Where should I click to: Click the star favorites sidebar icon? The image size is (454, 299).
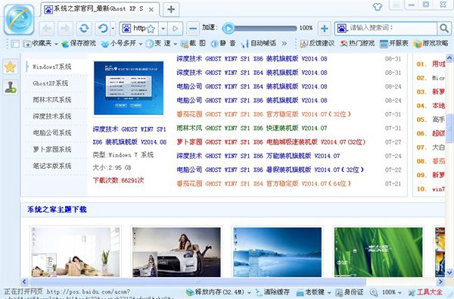click(x=10, y=67)
